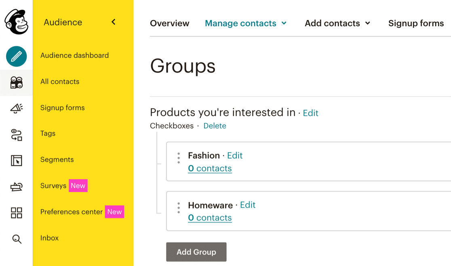Open the Website icon in sidebar
Viewport: 451px width, 266px height.
17,161
